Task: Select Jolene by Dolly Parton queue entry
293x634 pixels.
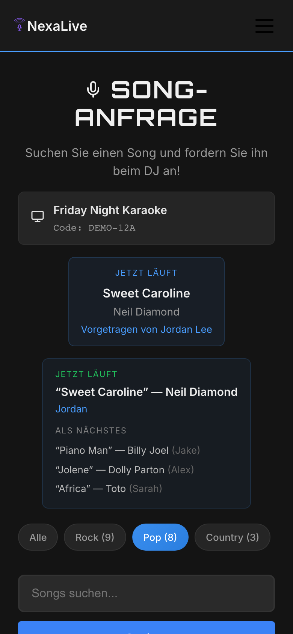Action: click(125, 470)
